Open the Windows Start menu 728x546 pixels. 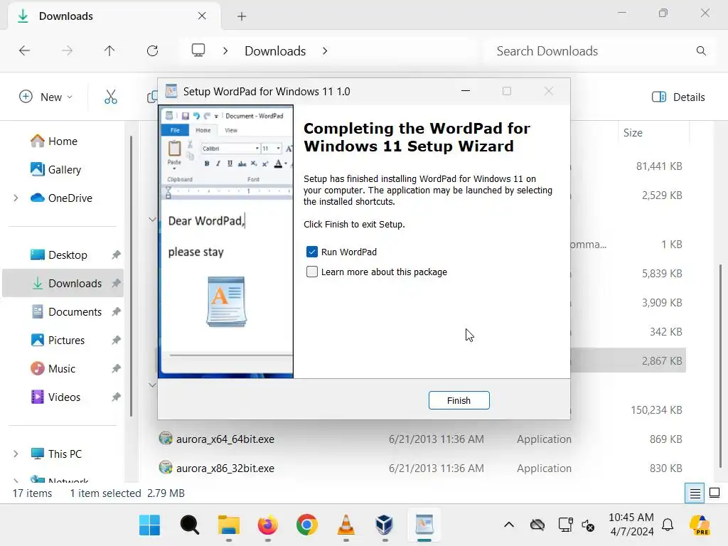point(149,525)
